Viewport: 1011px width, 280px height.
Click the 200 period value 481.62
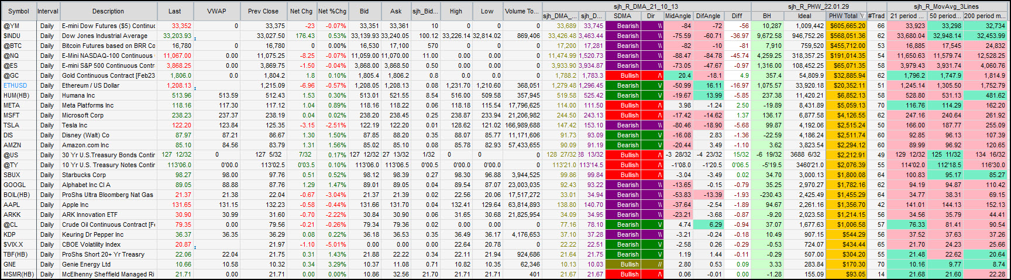pos(985,95)
